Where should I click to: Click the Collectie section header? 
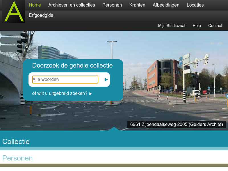(16, 141)
